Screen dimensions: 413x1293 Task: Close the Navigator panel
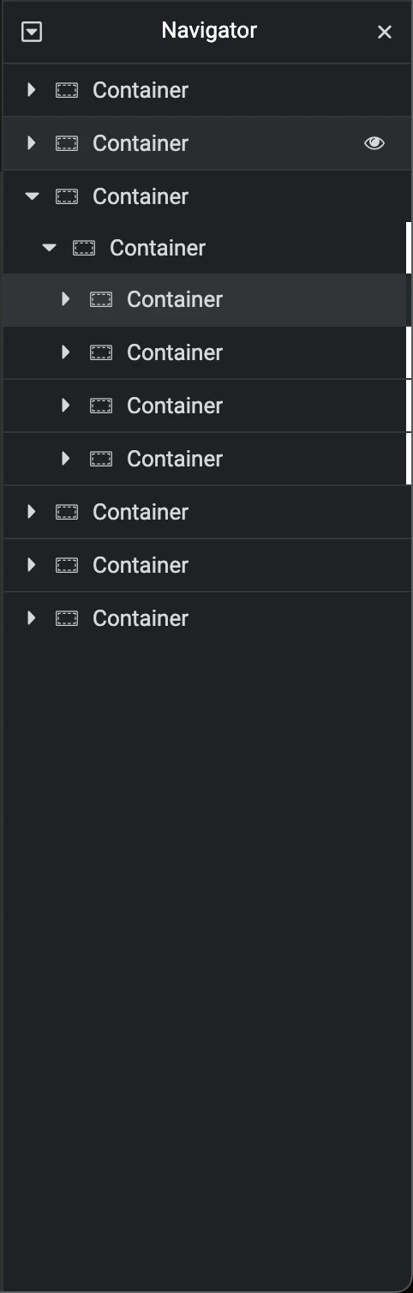[x=385, y=32]
